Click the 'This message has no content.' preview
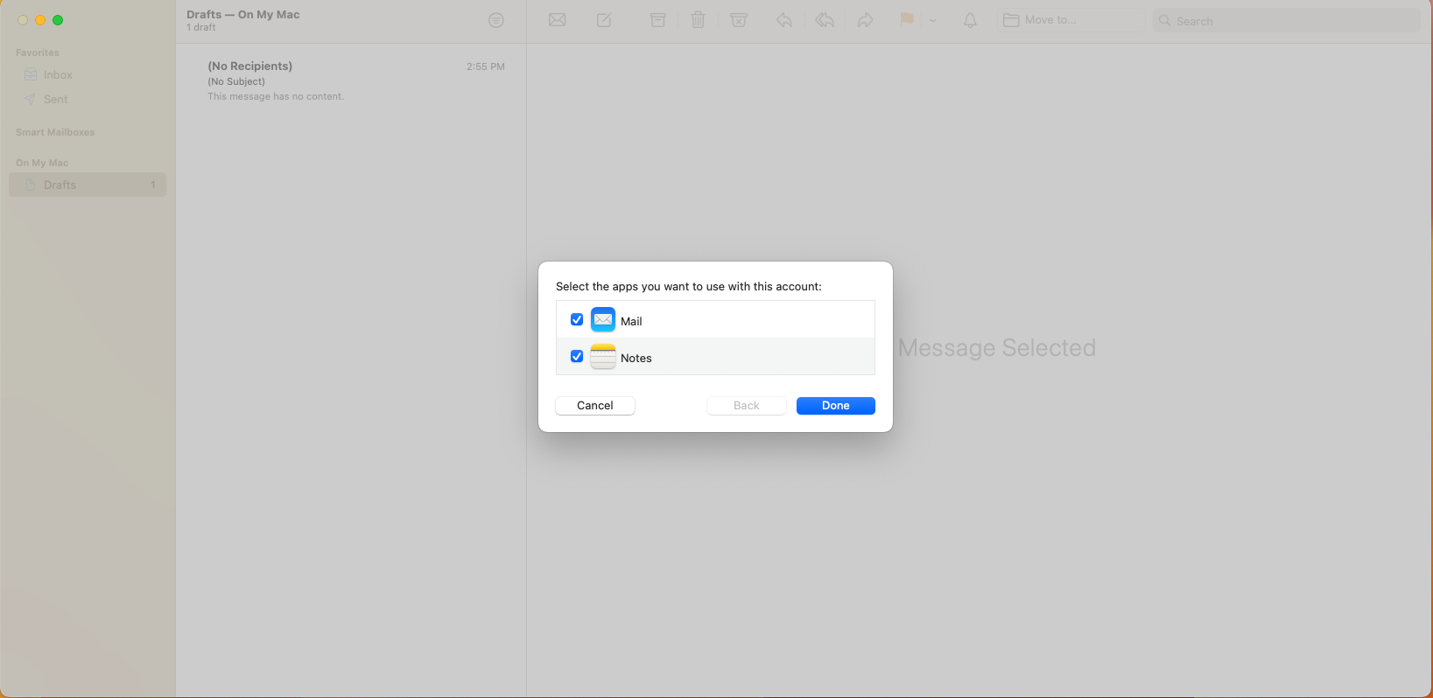This screenshot has width=1433, height=698. pos(276,96)
